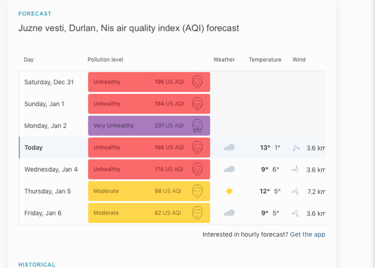Click the cloud weather icon for Today
375x268 pixels.
(x=229, y=147)
